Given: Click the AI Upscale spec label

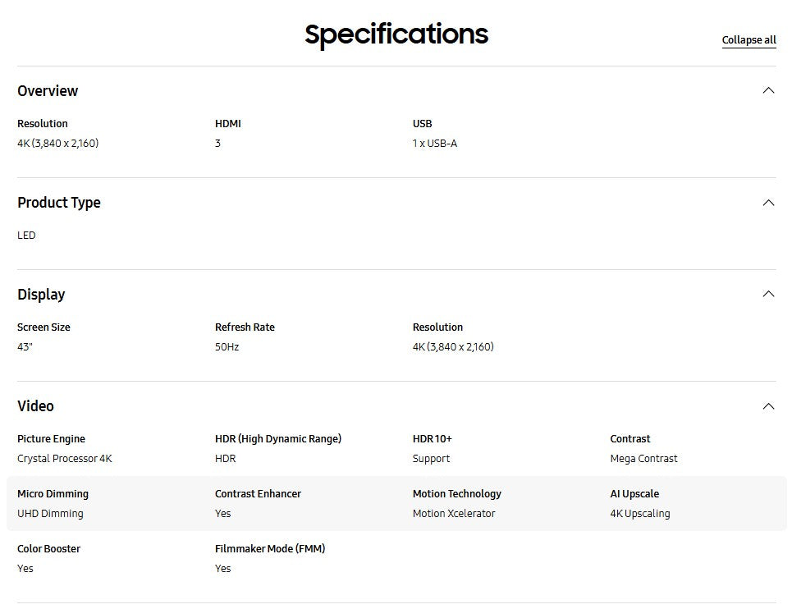Looking at the screenshot, I should tap(634, 494).
